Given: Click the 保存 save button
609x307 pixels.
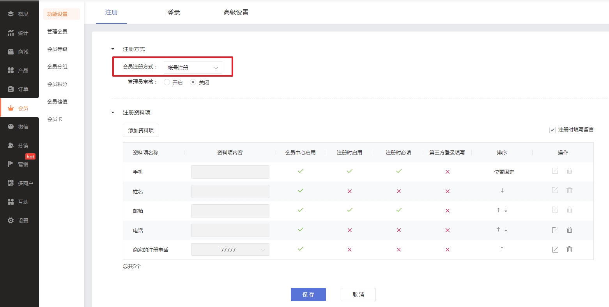Looking at the screenshot, I should (x=308, y=295).
